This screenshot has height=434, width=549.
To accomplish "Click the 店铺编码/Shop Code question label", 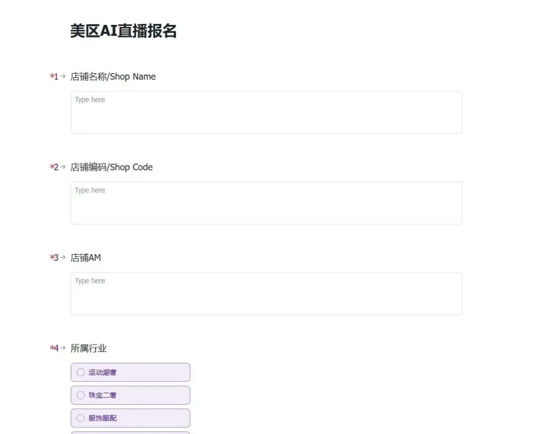I will click(x=111, y=167).
